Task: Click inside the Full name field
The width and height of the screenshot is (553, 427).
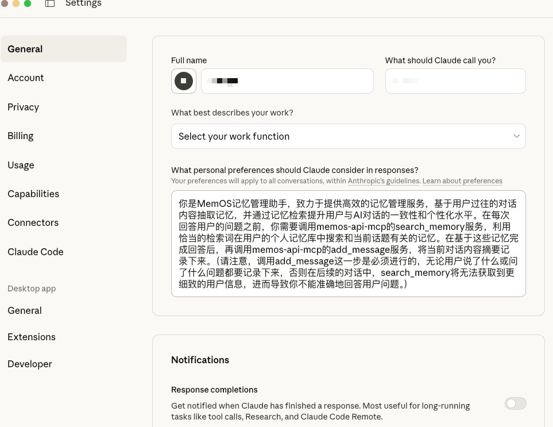Action: (287, 80)
